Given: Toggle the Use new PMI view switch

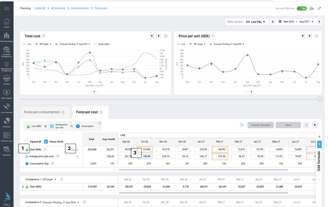Looking at the screenshot, I should coord(302,8).
